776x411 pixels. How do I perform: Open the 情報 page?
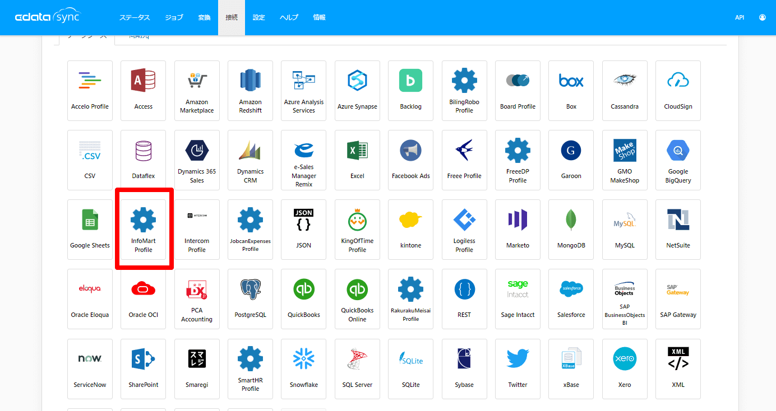[x=319, y=17]
